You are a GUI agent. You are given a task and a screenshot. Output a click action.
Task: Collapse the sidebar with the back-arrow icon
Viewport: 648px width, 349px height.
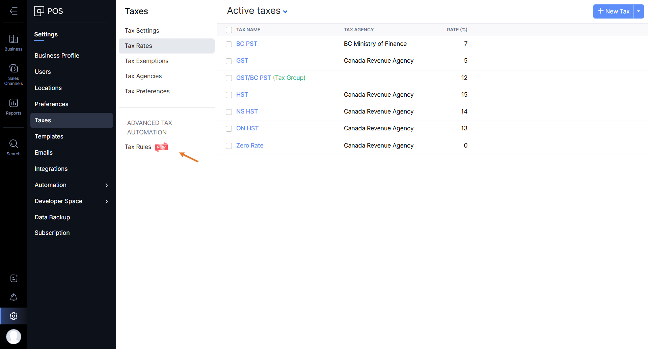coord(13,11)
